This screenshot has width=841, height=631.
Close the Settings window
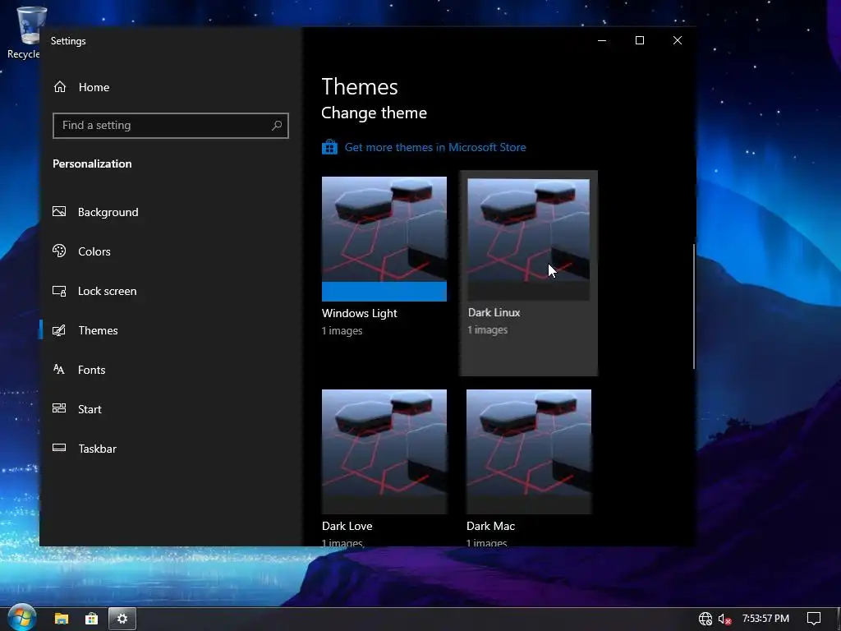(678, 41)
